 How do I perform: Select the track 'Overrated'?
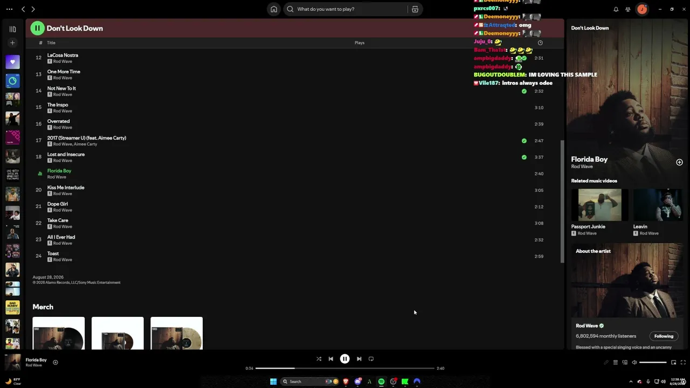[x=58, y=121]
